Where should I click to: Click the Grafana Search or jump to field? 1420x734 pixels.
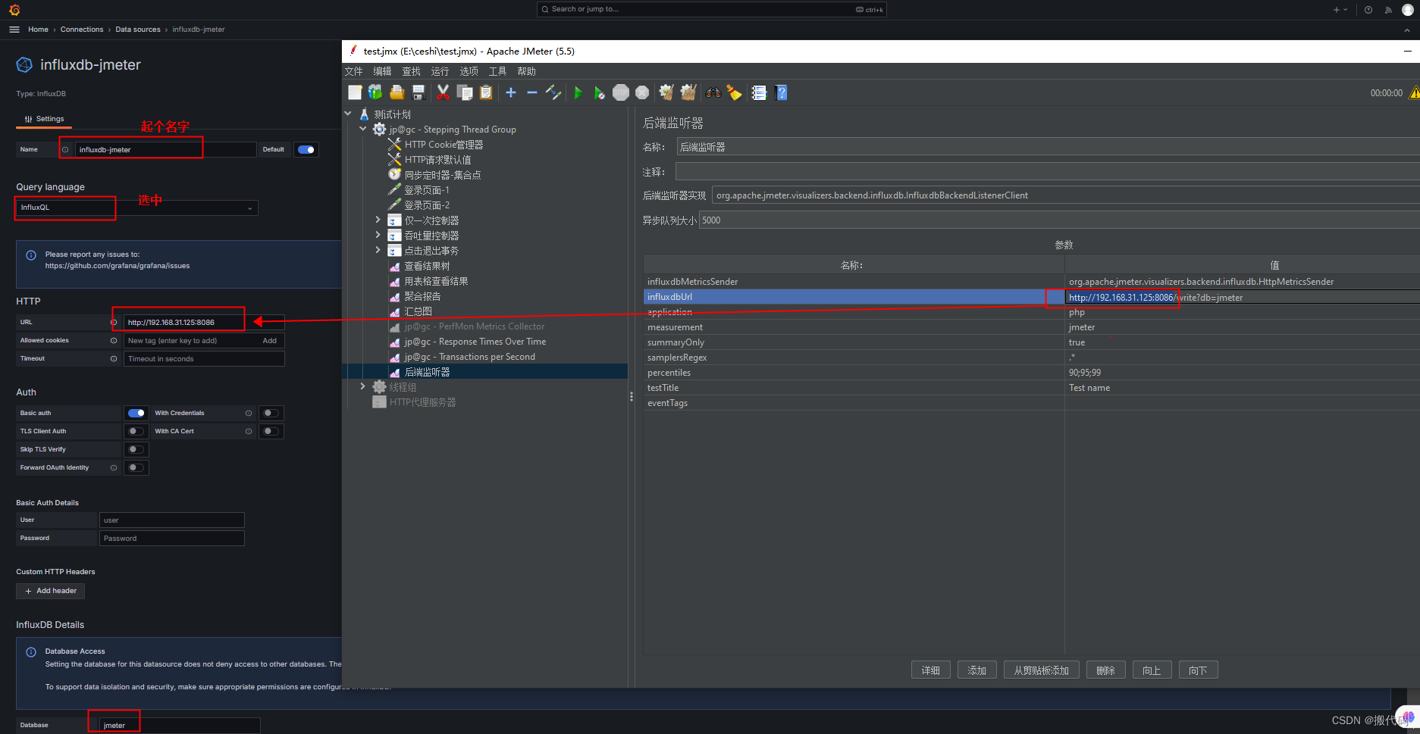click(x=711, y=9)
